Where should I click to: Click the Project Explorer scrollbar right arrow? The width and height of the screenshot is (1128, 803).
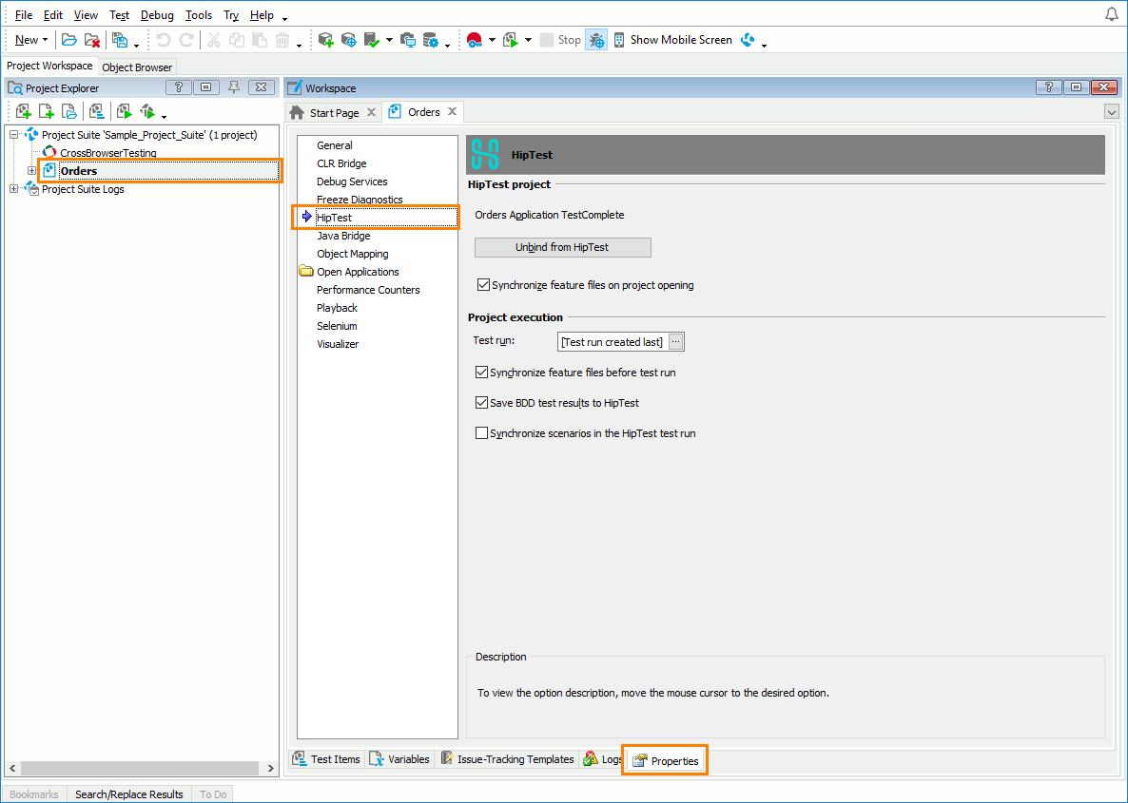270,769
